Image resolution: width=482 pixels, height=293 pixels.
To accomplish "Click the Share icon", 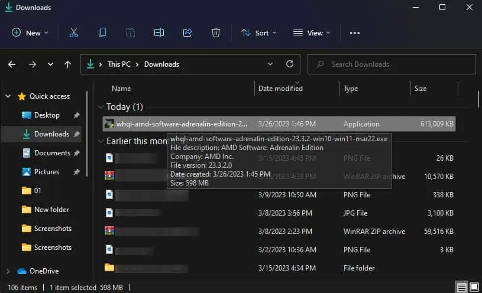I will click(x=187, y=32).
